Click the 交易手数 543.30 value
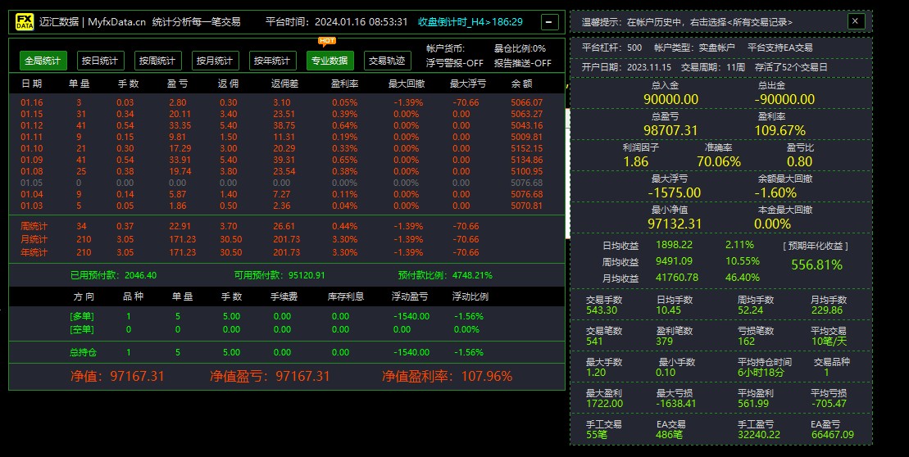 click(x=601, y=310)
